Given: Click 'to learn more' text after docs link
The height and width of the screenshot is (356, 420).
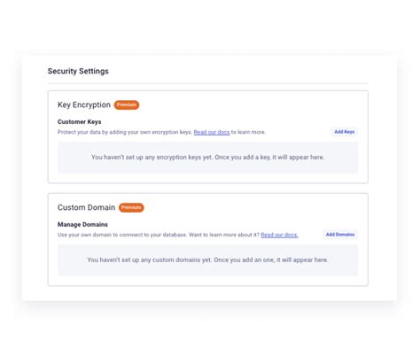Looking at the screenshot, I should point(248,132).
